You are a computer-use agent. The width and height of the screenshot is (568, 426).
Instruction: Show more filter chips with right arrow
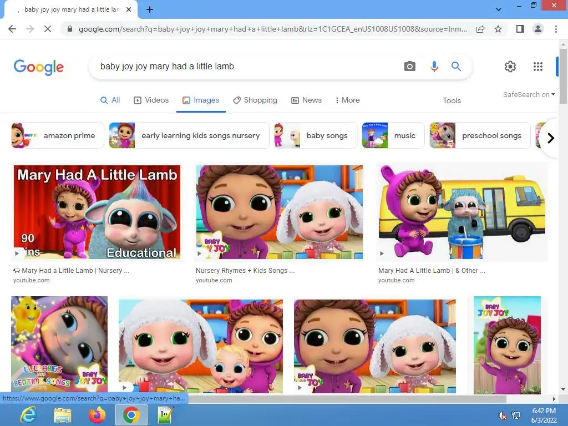coord(551,138)
